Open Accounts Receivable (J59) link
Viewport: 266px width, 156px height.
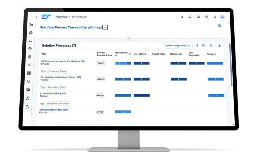[54, 110]
